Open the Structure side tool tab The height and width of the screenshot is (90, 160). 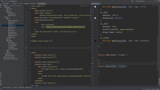[x=1, y=75]
